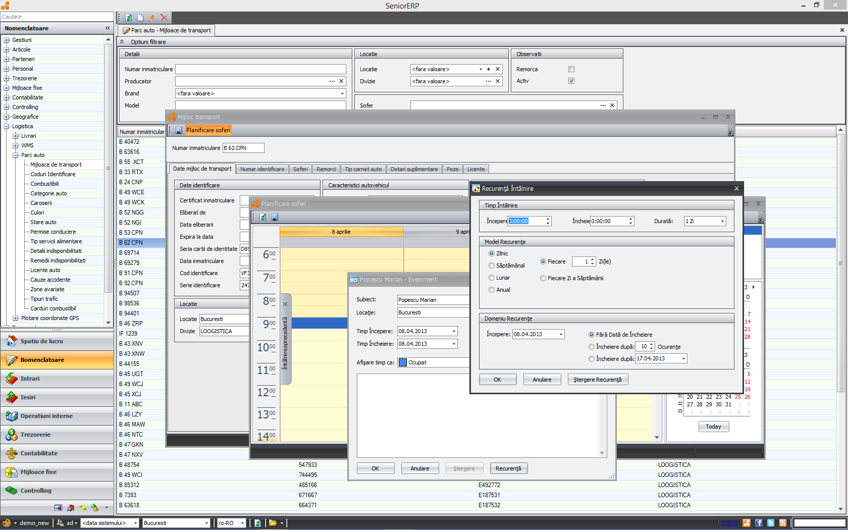Screen dimensions: 848x530
Task: Click the blue Ocupat color swatch
Action: pyautogui.click(x=403, y=362)
